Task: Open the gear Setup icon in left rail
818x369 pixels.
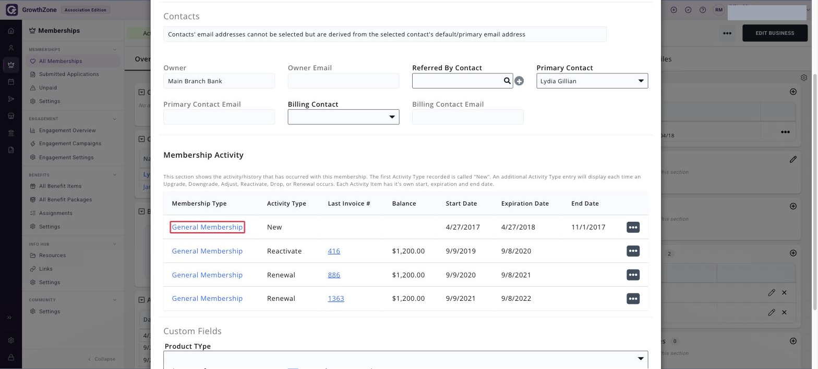Action: point(11,340)
